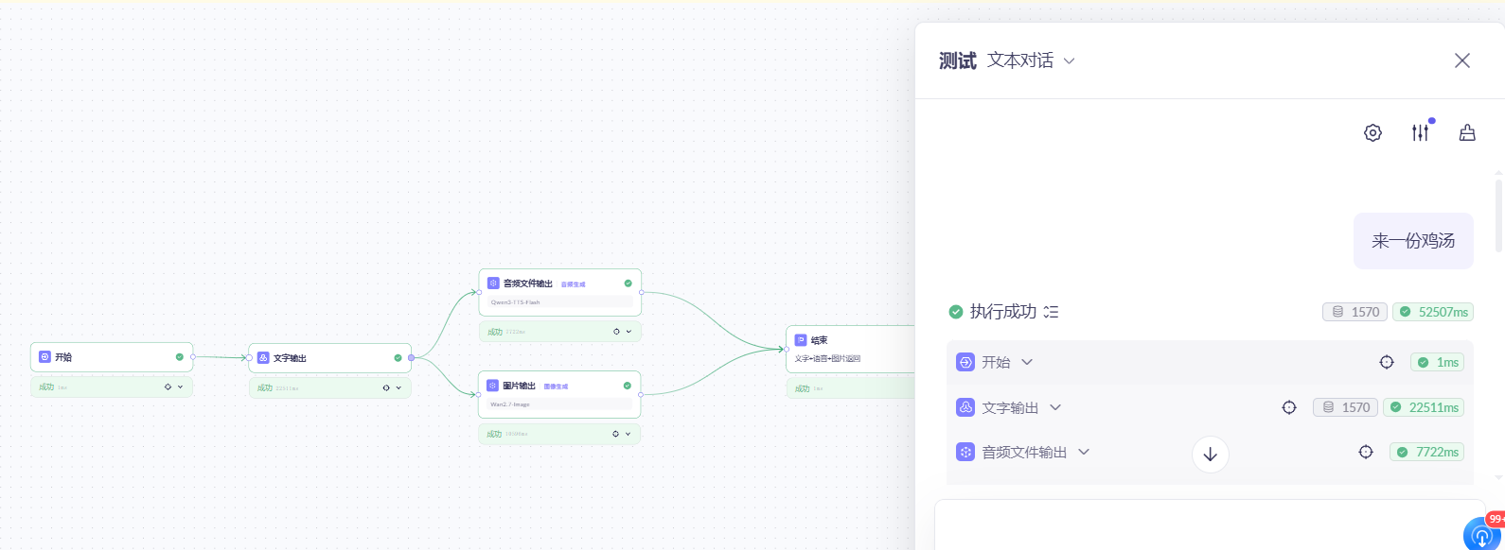1505x550 pixels.
Task: Click the 开始 node icon on canvas
Action: tap(44, 357)
